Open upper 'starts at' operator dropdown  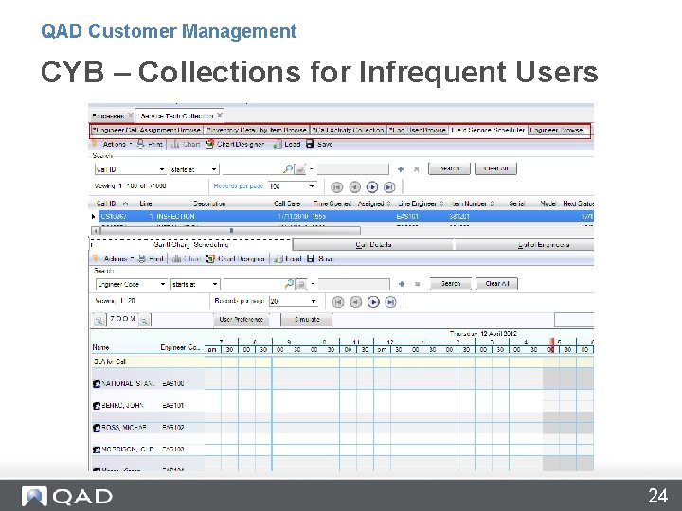214,169
